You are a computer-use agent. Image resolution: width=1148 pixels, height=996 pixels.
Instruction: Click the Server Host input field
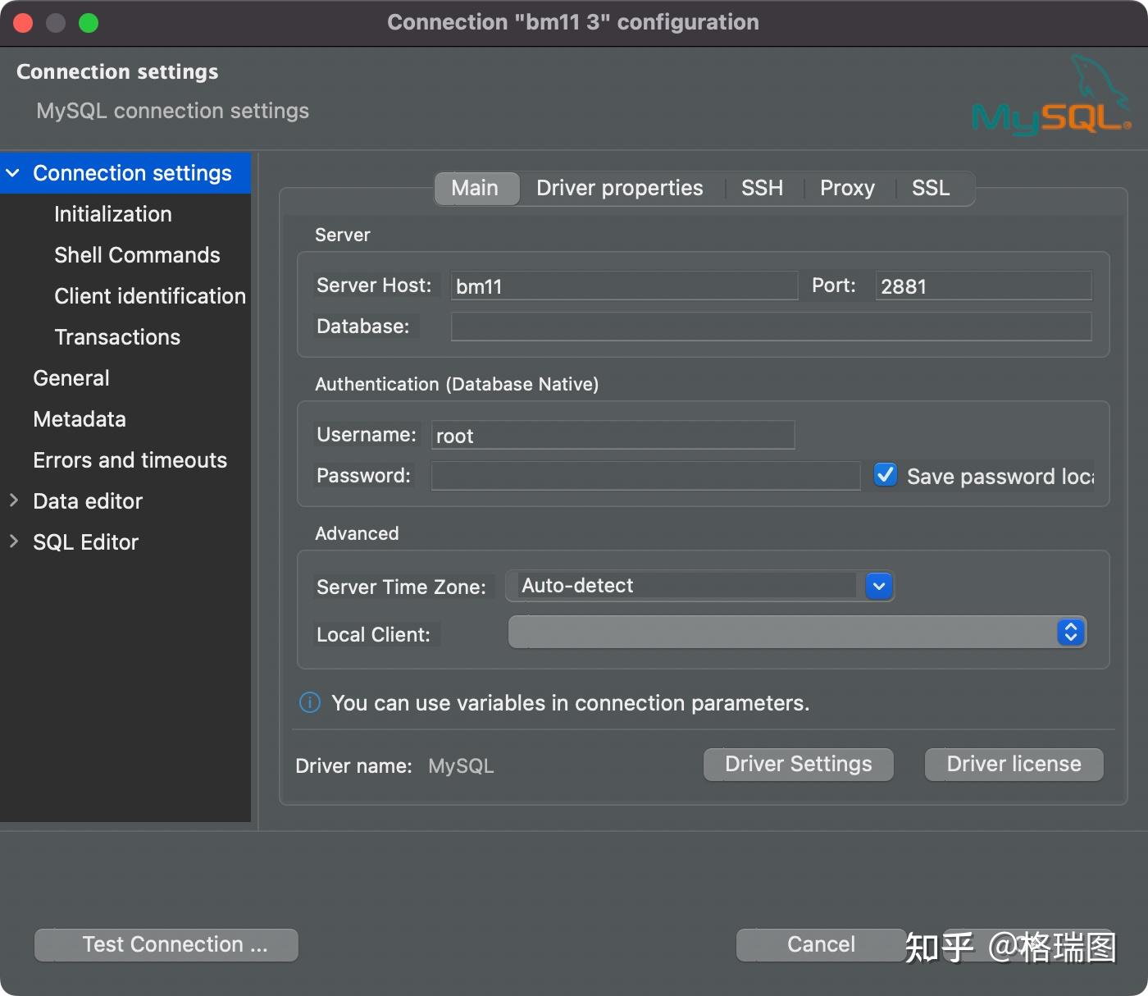coord(624,286)
